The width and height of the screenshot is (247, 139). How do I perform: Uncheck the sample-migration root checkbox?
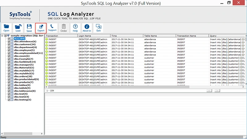coord(6,36)
